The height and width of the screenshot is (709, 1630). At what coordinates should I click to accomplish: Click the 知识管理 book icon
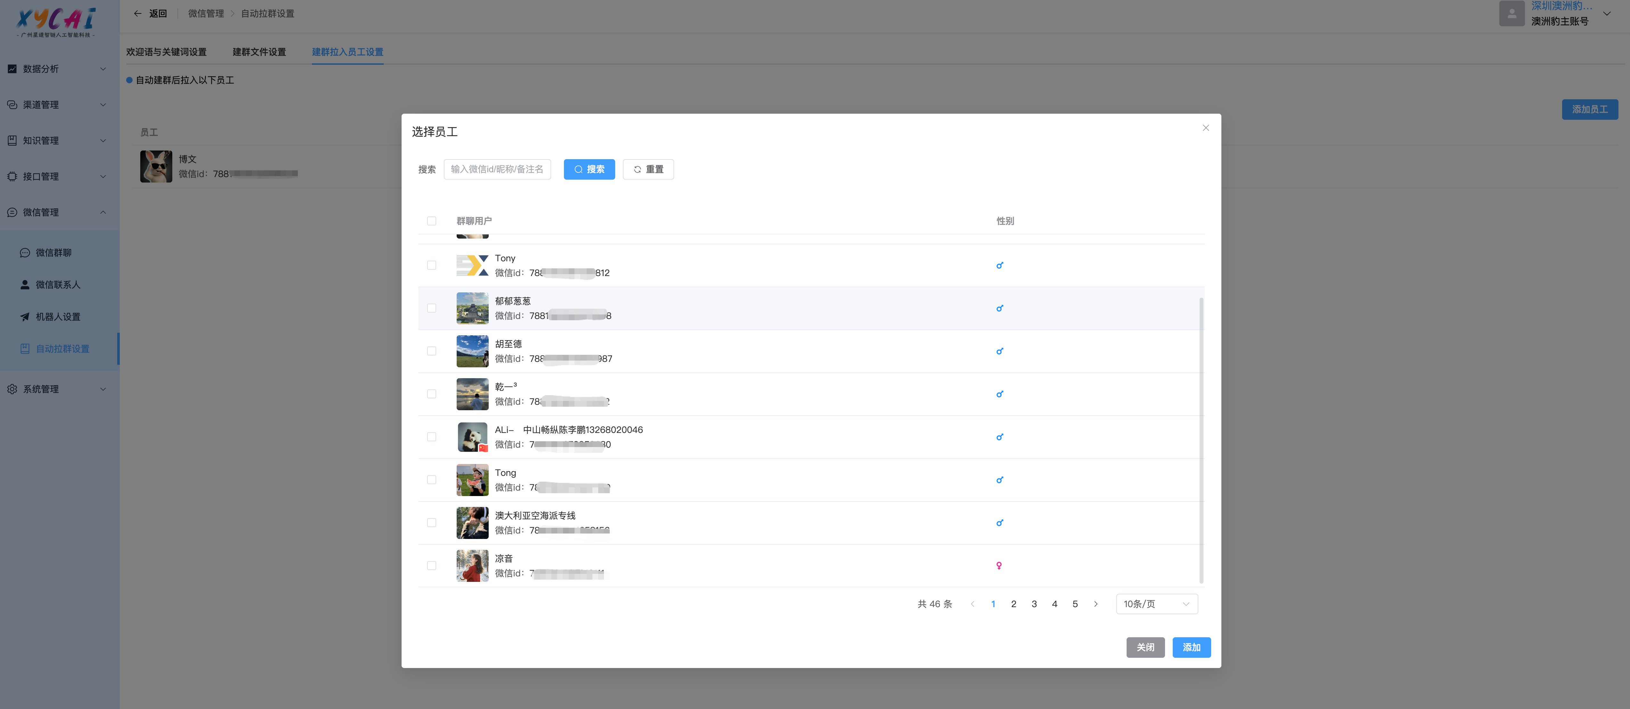pos(12,141)
